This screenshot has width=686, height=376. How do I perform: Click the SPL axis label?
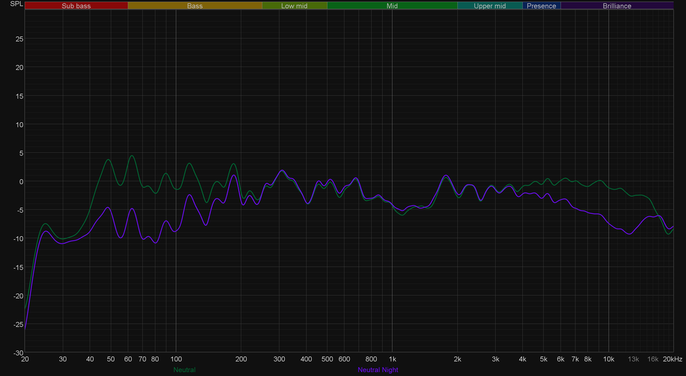point(16,4)
